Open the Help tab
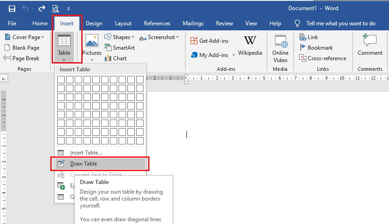Image resolution: width=389 pixels, height=224 pixels. tap(275, 23)
